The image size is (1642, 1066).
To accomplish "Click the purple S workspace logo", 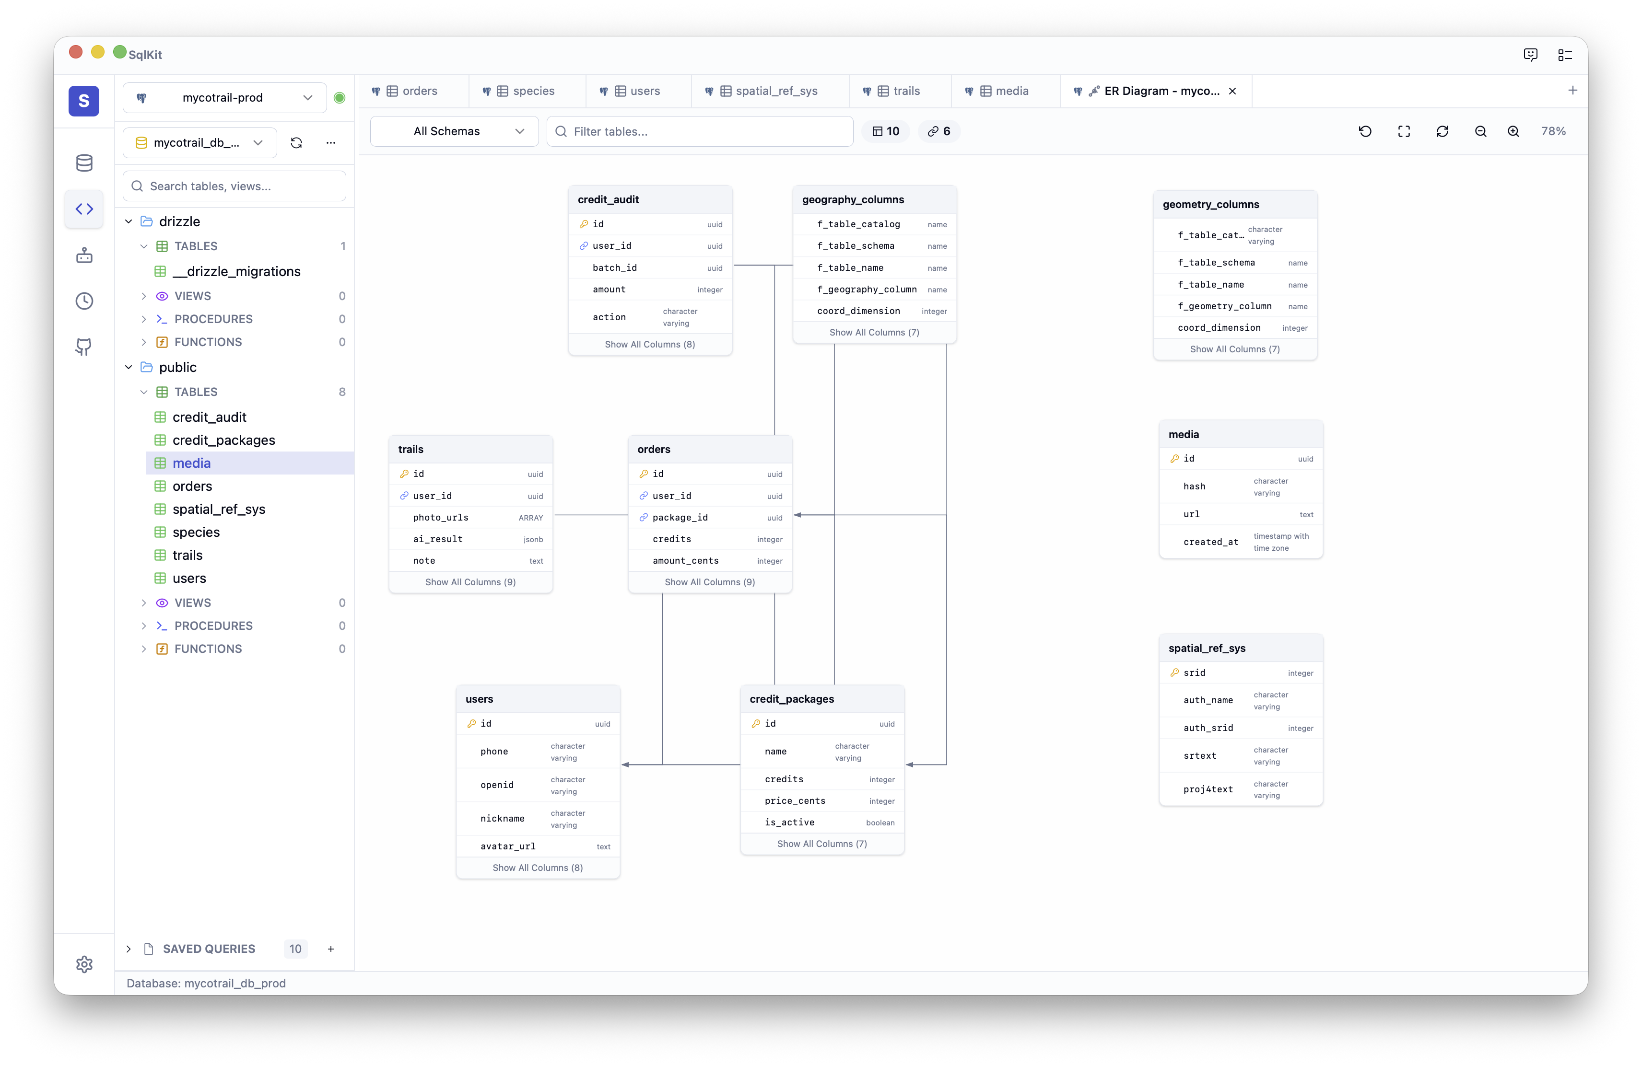I will click(83, 101).
